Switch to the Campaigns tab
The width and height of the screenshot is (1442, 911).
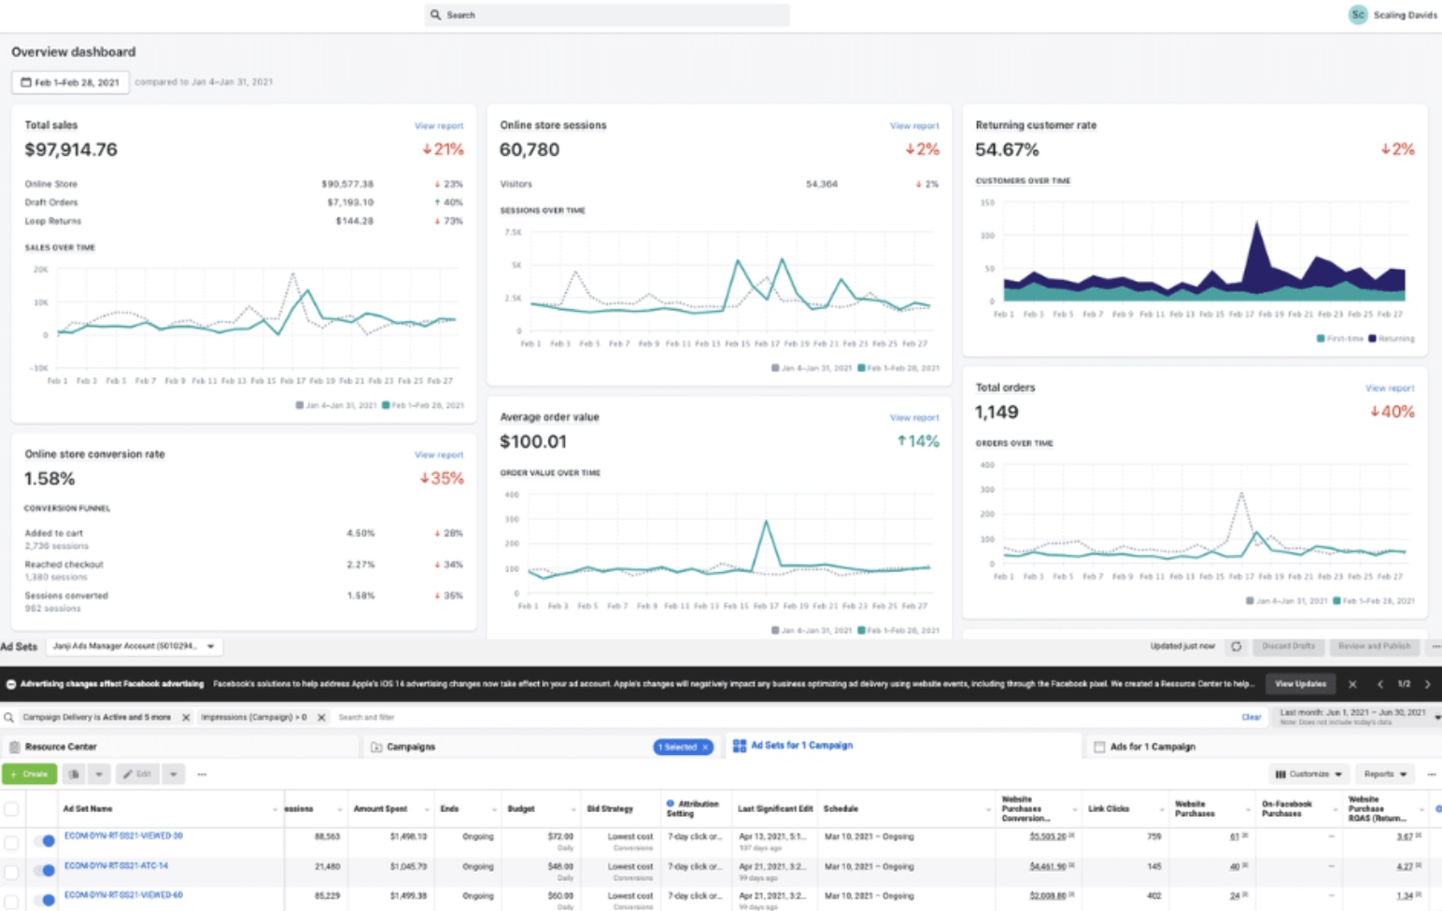coord(411,747)
